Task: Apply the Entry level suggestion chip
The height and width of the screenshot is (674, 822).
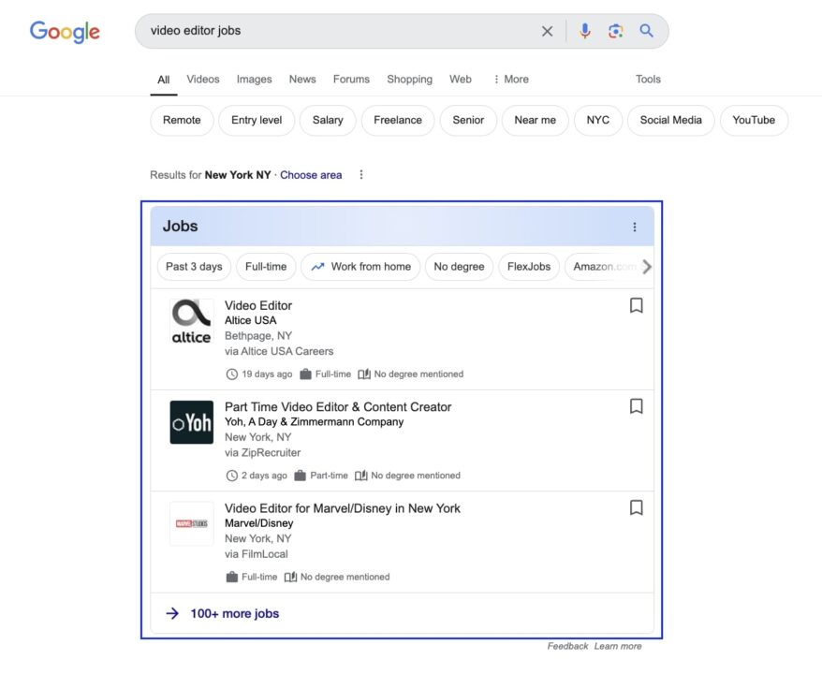Action: (257, 120)
